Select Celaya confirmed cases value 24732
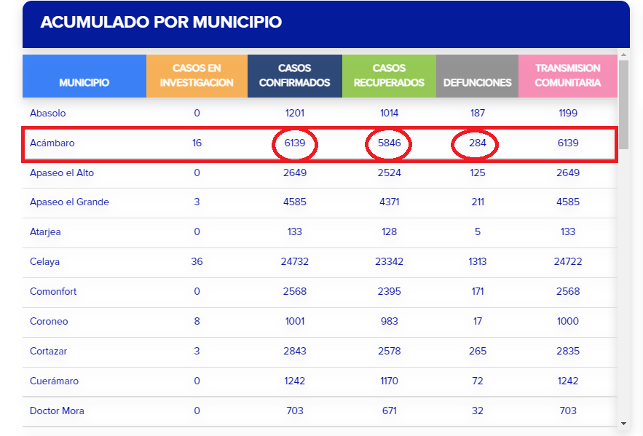The width and height of the screenshot is (643, 436). coord(295,262)
